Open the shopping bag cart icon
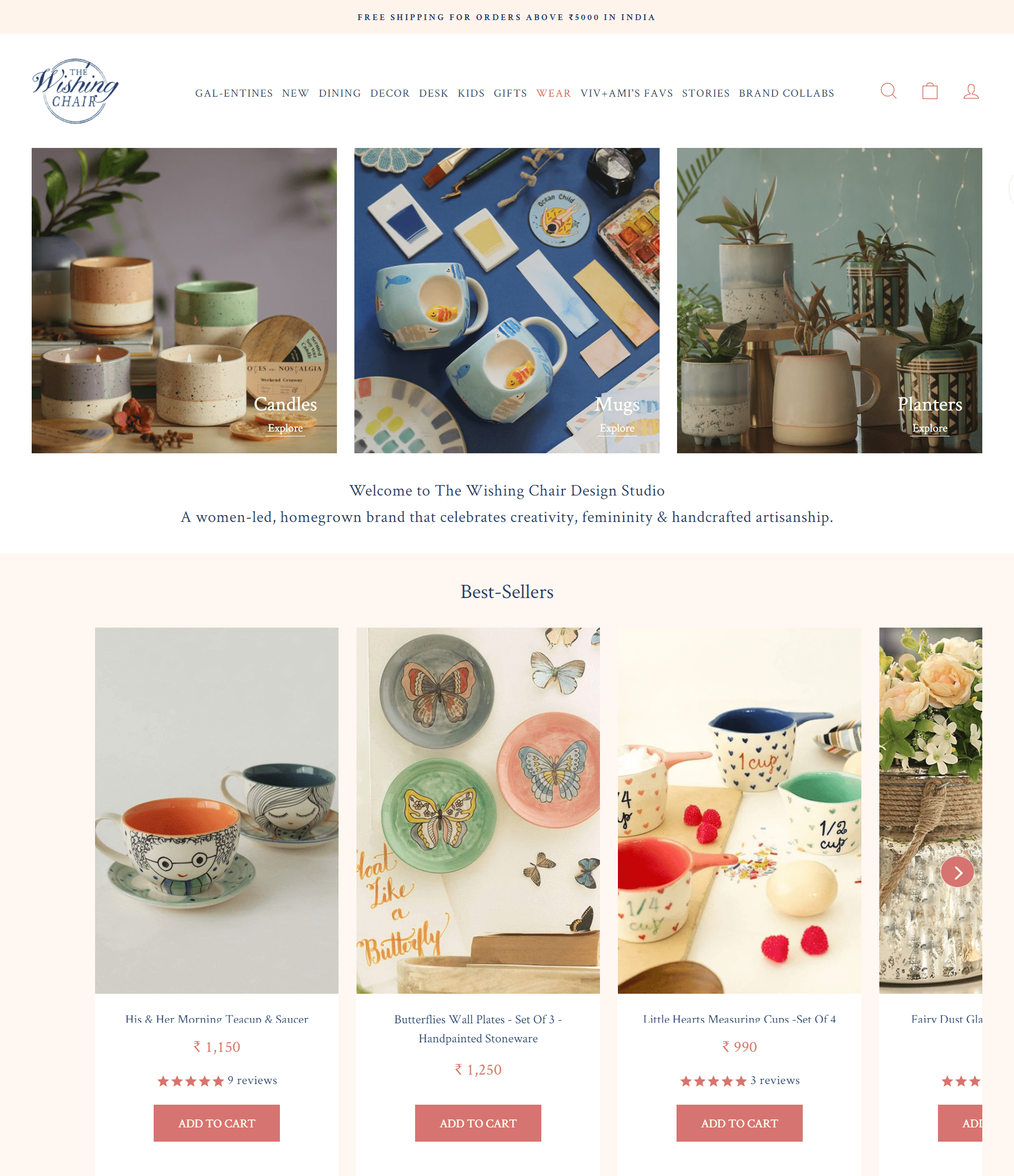Screen dimensions: 1014x1176 [929, 91]
